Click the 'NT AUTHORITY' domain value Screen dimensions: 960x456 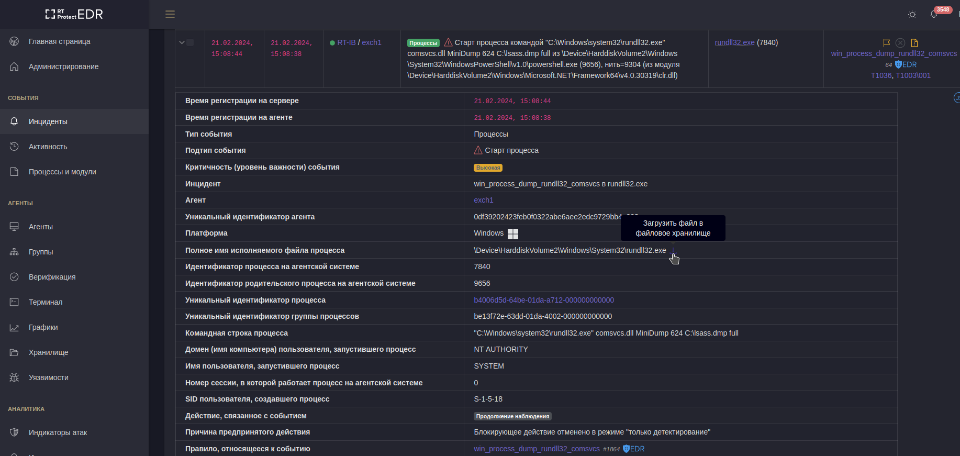point(501,349)
